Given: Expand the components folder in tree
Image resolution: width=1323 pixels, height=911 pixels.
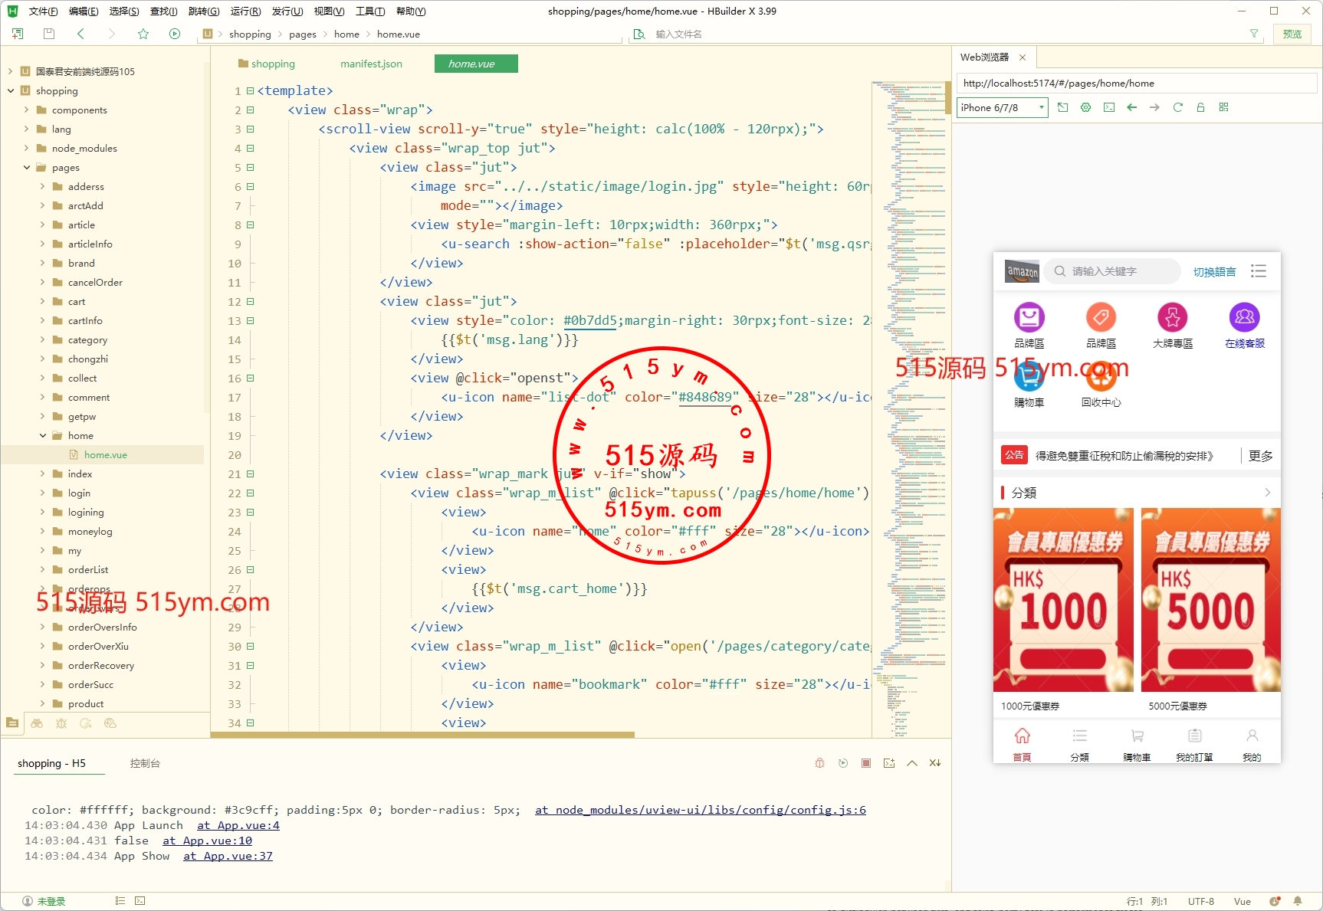Looking at the screenshot, I should [27, 110].
